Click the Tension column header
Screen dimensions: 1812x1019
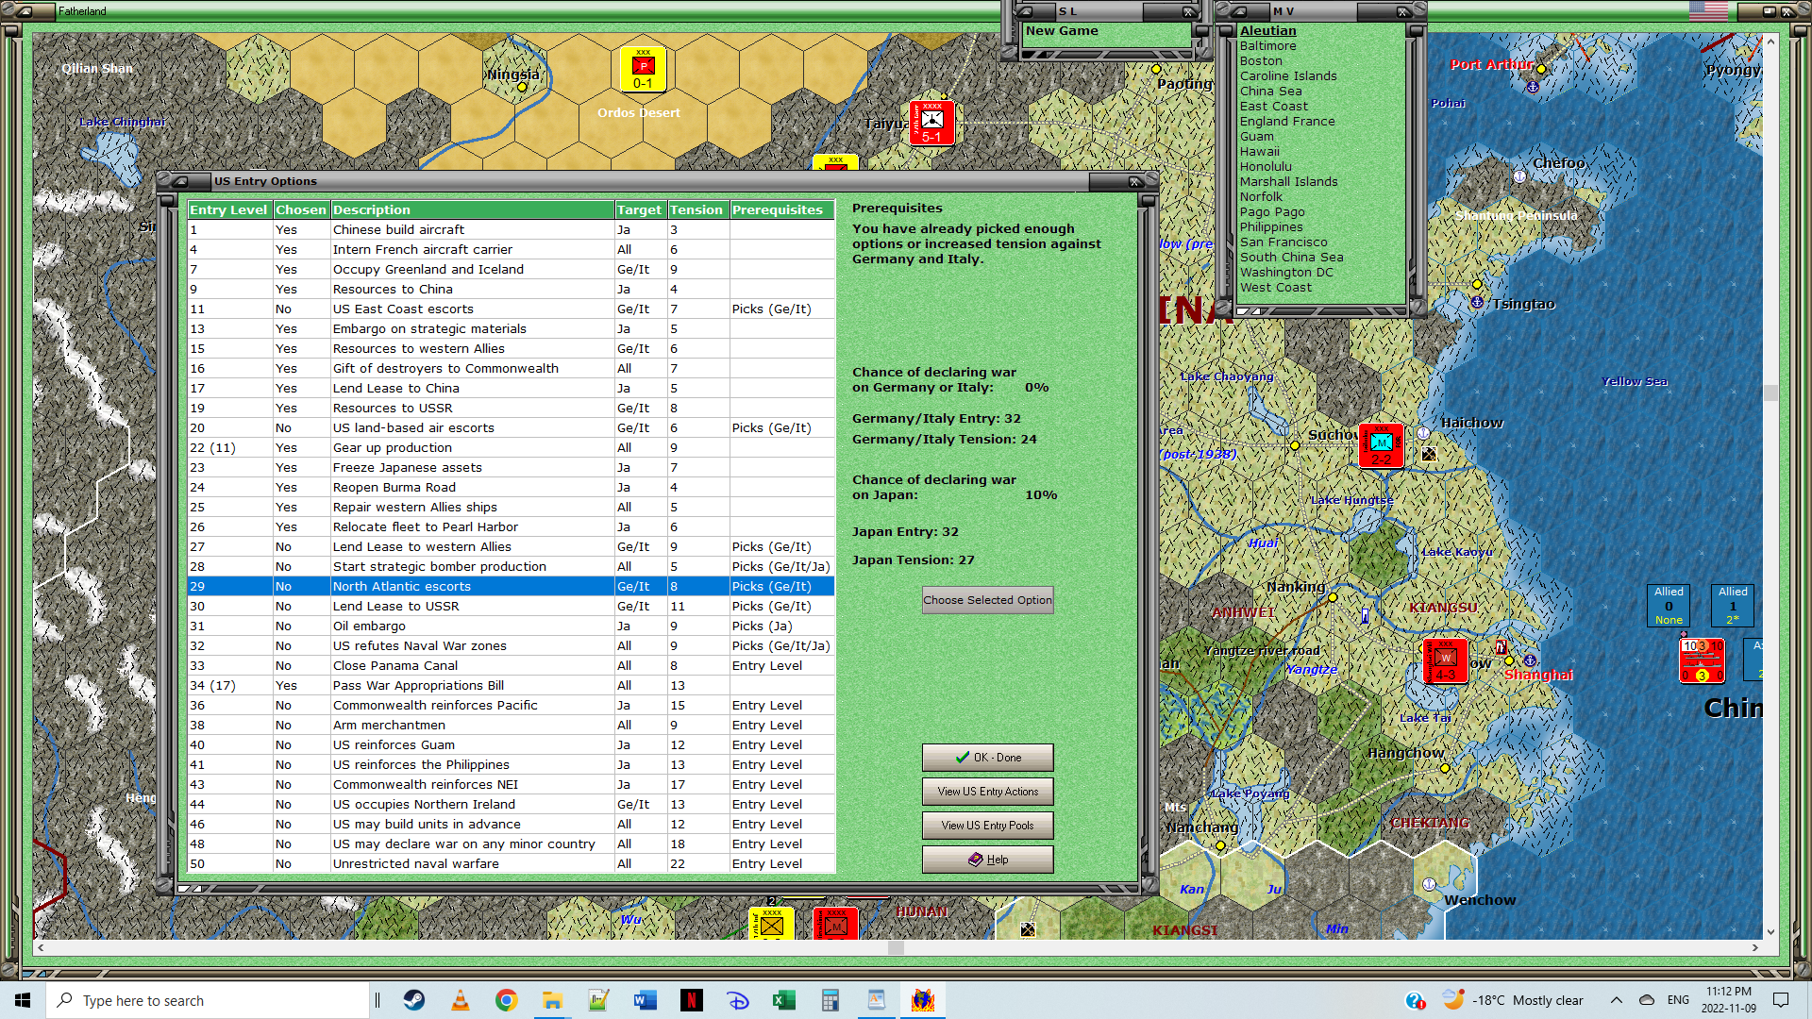coord(696,209)
